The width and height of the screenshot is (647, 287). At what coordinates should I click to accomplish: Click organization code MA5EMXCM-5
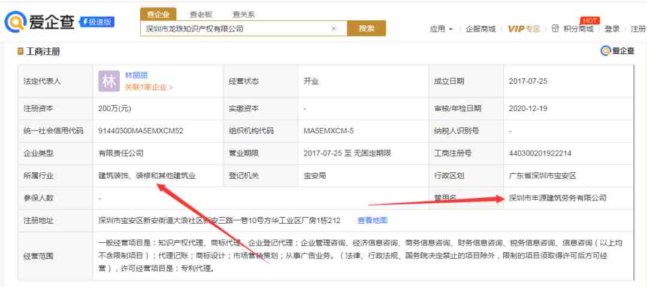tap(328, 131)
